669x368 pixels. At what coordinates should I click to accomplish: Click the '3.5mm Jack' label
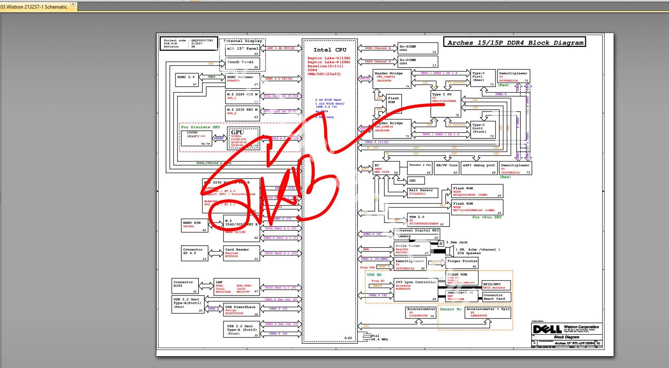tap(457, 242)
